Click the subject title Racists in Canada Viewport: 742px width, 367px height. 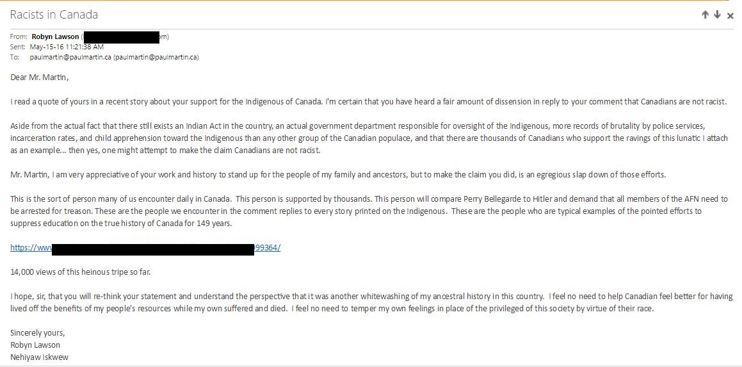pyautogui.click(x=54, y=14)
